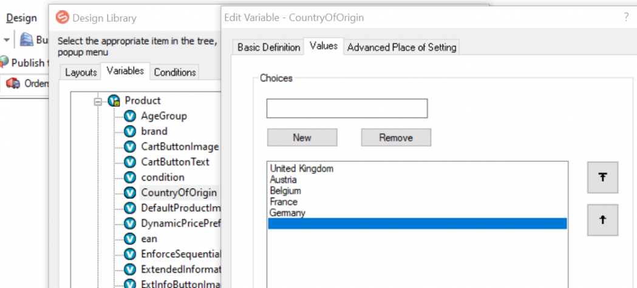Screen dimensions: 637x288
Task: Click the move-up arrow button
Action: pos(602,220)
